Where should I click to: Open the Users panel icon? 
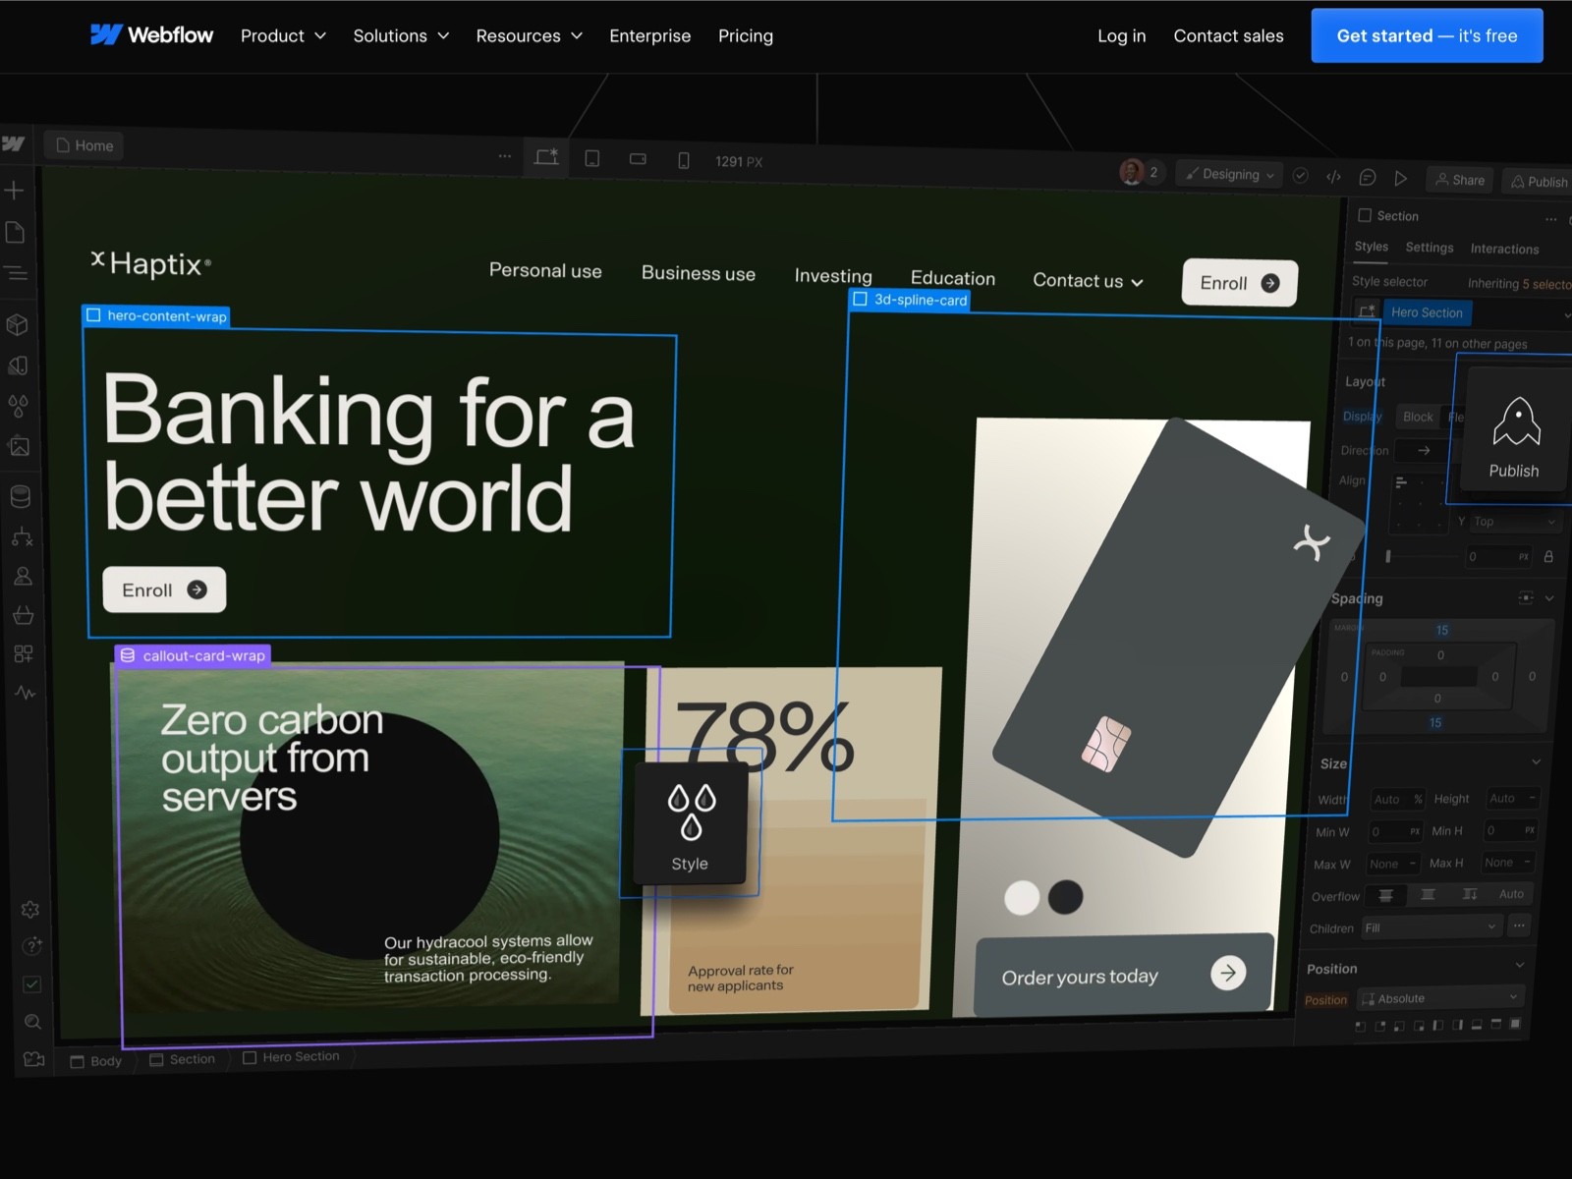click(x=23, y=576)
